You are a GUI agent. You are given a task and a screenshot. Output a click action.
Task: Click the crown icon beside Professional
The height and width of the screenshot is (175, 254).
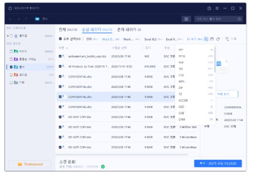(20, 164)
